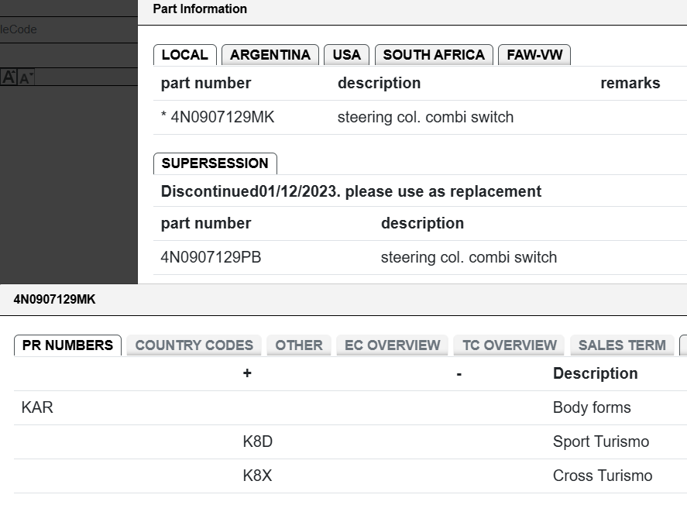This screenshot has height=505, width=687.
Task: Click the Part Information panel title
Action: [200, 9]
